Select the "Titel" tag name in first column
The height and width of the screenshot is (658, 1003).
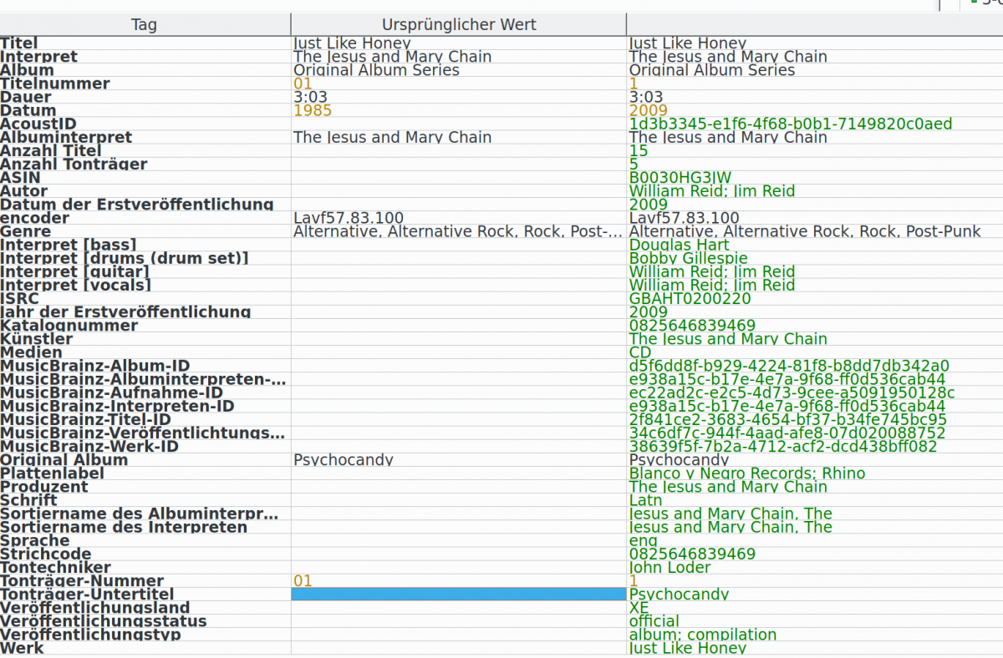(19, 43)
